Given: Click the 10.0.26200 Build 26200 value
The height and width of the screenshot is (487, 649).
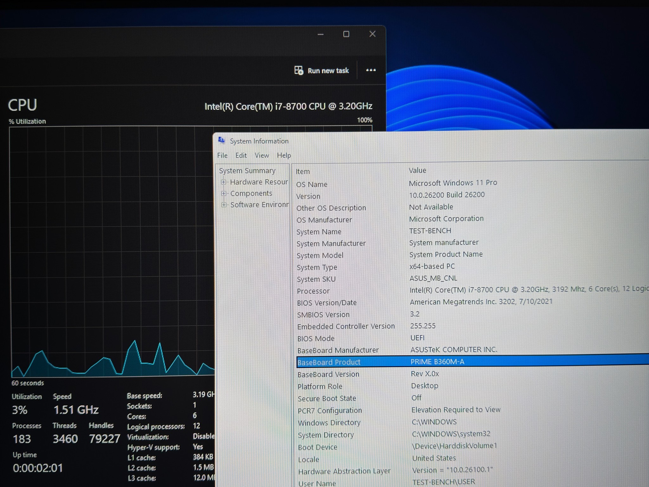Looking at the screenshot, I should (447, 195).
